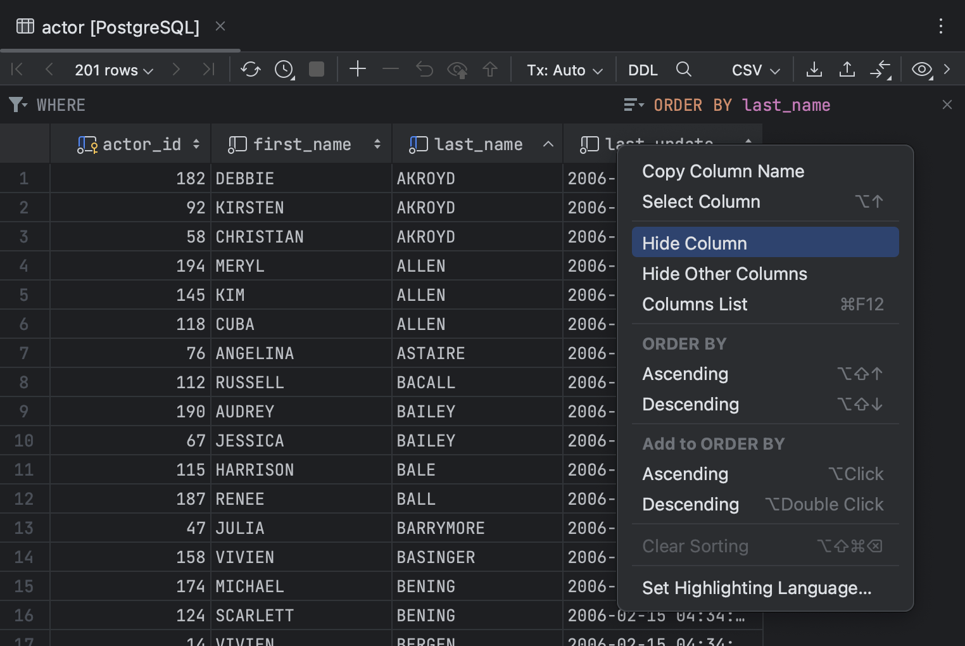Revert changes using the undo arrow icon
This screenshot has height=646, width=965.
coord(424,70)
